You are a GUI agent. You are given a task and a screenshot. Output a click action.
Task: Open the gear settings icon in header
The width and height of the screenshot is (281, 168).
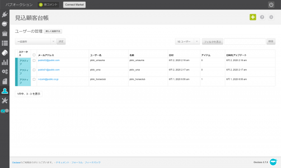[x=271, y=17]
